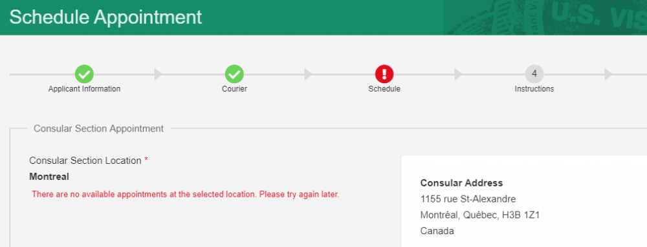Select the Montreal location value
Image resolution: width=647 pixels, height=247 pixels.
49,177
